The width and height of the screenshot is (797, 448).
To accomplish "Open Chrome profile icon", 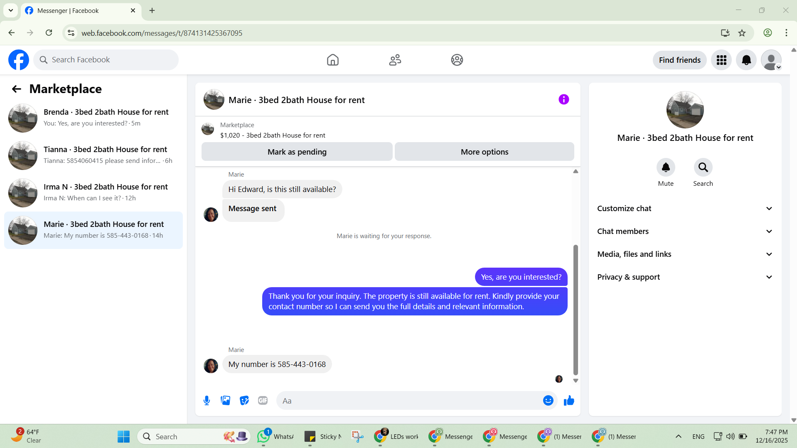I will (767, 33).
